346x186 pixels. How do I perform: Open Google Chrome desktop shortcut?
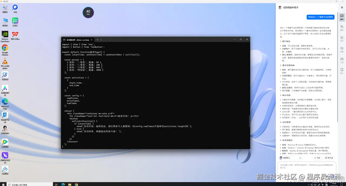click(x=5, y=50)
